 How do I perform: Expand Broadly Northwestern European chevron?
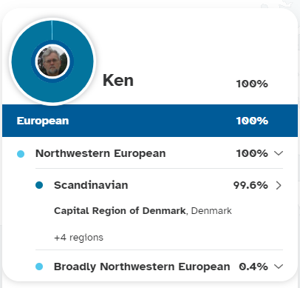(279, 267)
